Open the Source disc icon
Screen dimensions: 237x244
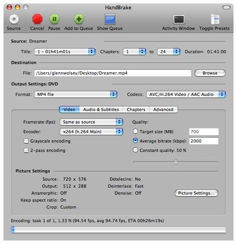[x=14, y=19]
